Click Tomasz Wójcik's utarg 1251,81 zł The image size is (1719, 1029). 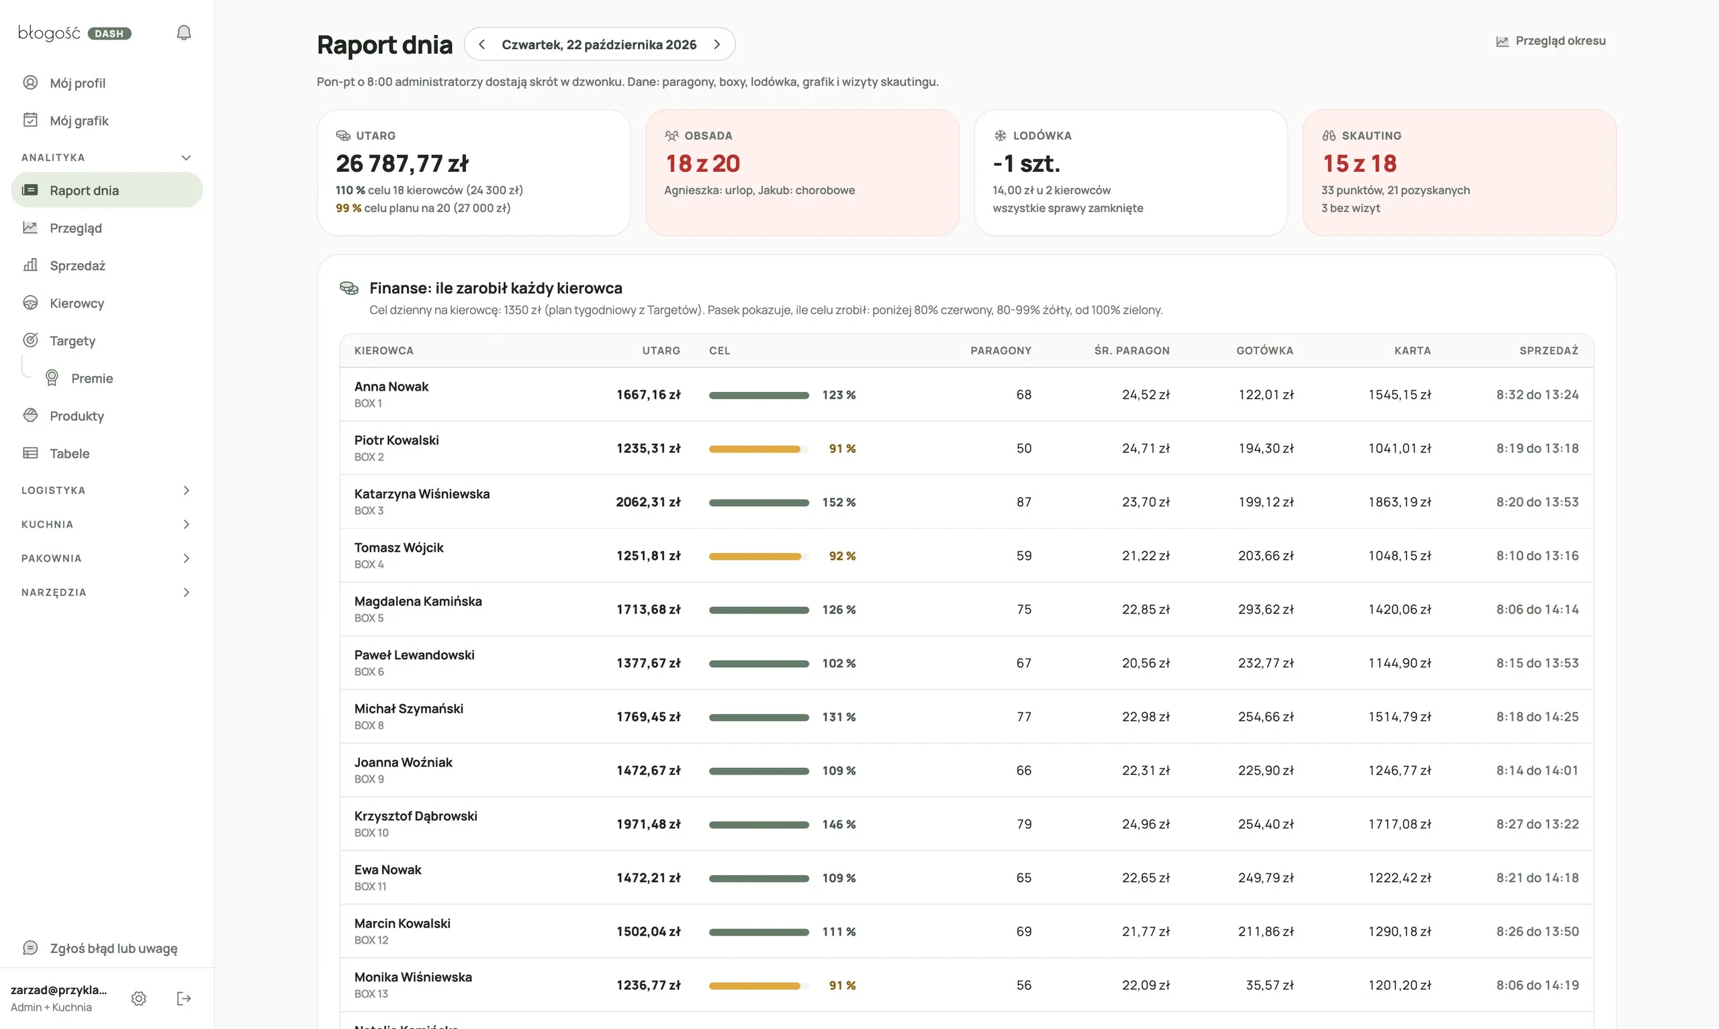click(649, 555)
